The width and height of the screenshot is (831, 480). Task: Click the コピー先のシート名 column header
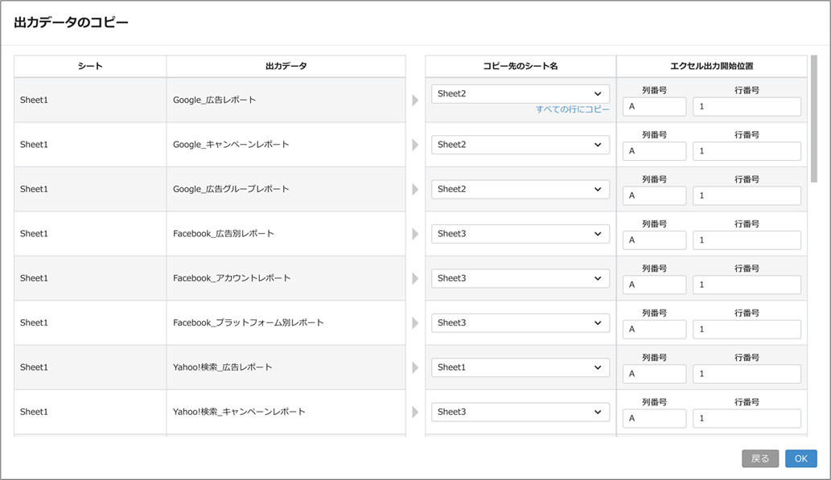coord(520,66)
